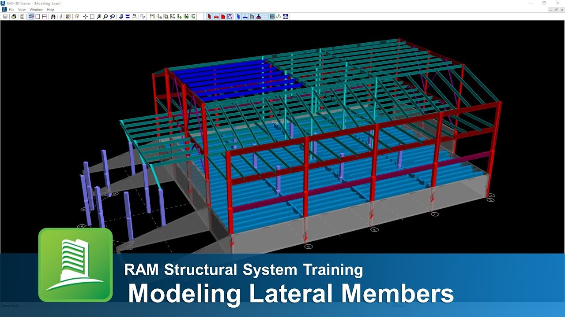
Task: Click the document icon left of File menu
Action: (x=4, y=9)
